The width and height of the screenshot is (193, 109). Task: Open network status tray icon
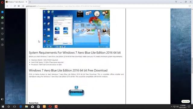click(175, 107)
